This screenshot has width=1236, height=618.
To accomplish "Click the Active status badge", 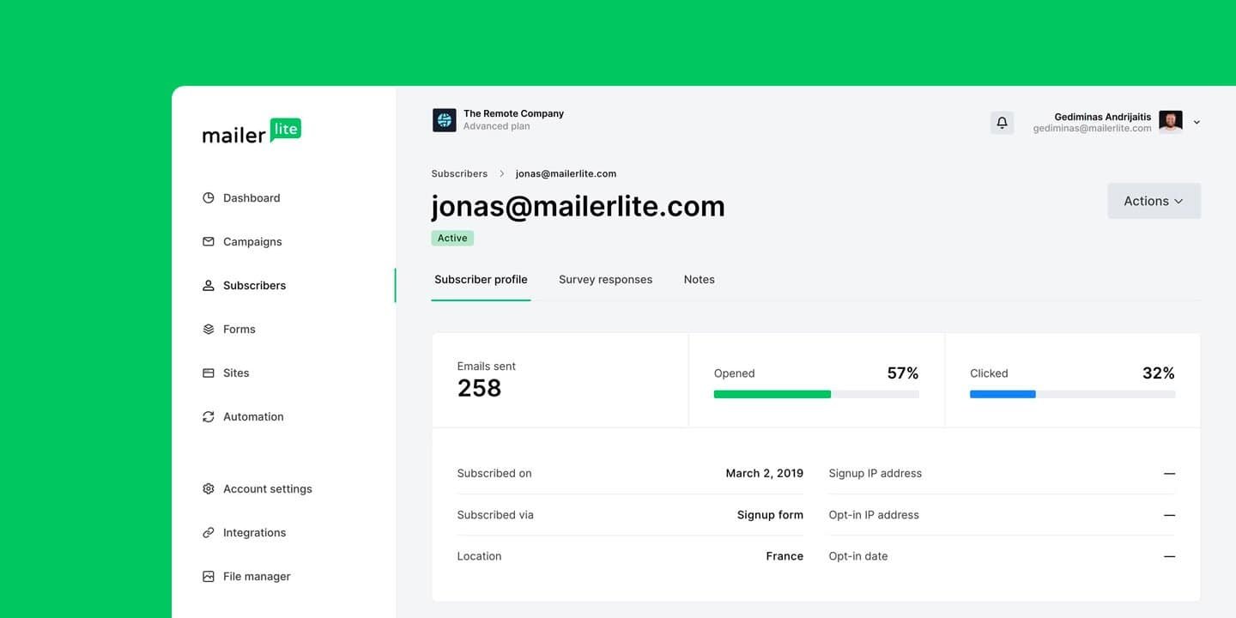I will (x=452, y=238).
